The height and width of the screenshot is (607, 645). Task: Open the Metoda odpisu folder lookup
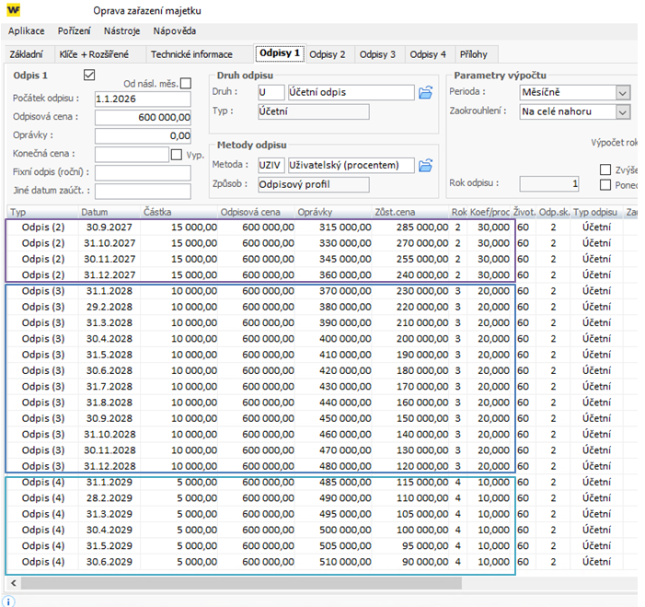coord(425,165)
